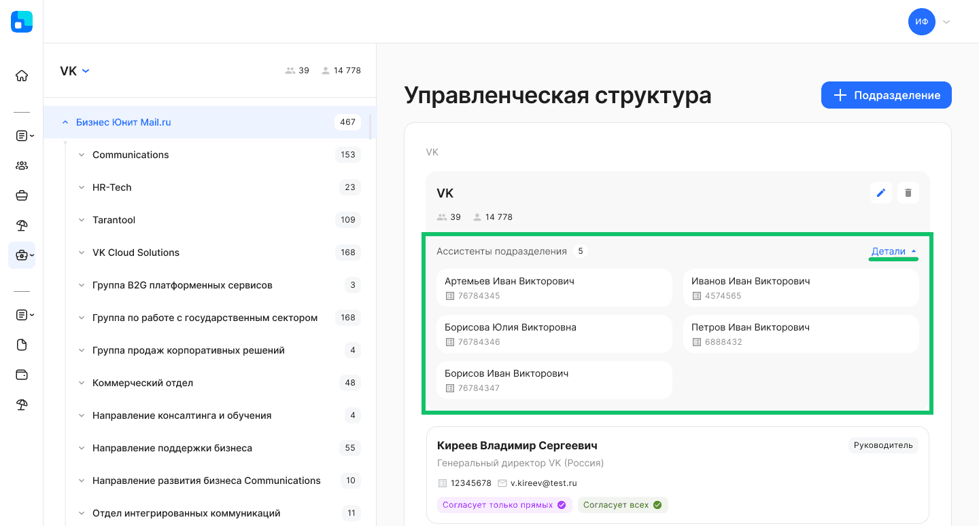Open the wallet sidebar icon
979x526 pixels.
[22, 375]
